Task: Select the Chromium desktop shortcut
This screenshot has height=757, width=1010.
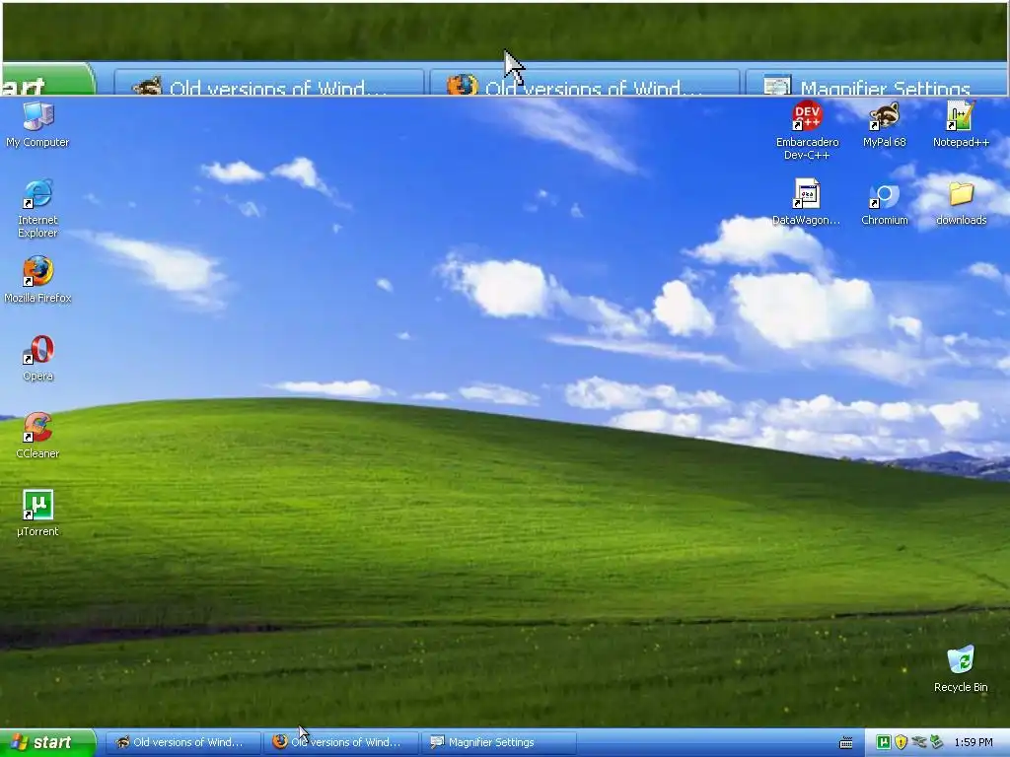Action: pos(885,203)
